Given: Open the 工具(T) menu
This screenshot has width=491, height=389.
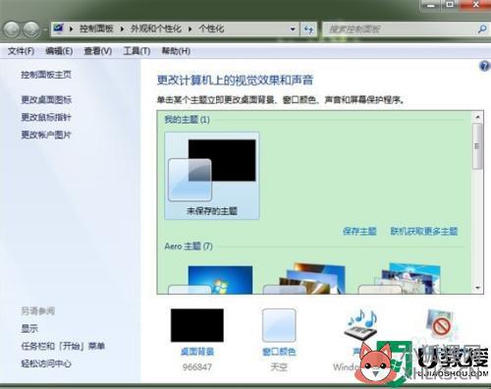Looking at the screenshot, I should click(136, 51).
